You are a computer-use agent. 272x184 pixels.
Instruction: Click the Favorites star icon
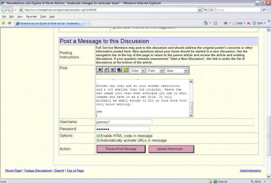[3, 23]
